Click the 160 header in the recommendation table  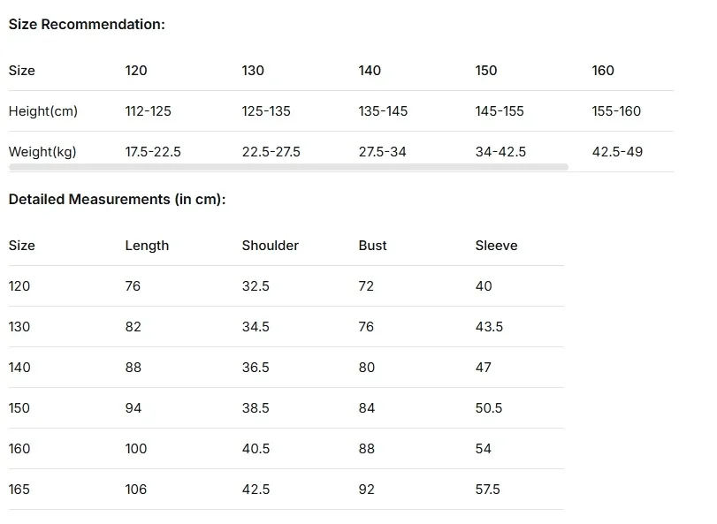[603, 71]
